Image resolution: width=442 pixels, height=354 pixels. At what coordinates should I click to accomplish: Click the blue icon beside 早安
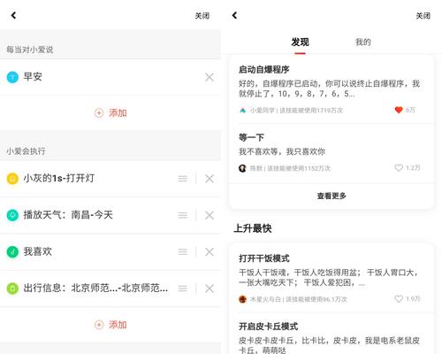(x=12, y=77)
